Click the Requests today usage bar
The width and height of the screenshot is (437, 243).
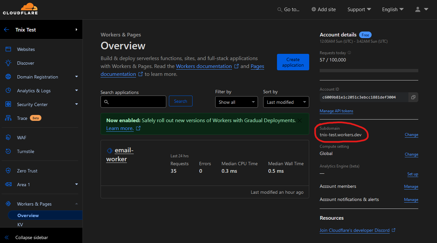[369, 71]
